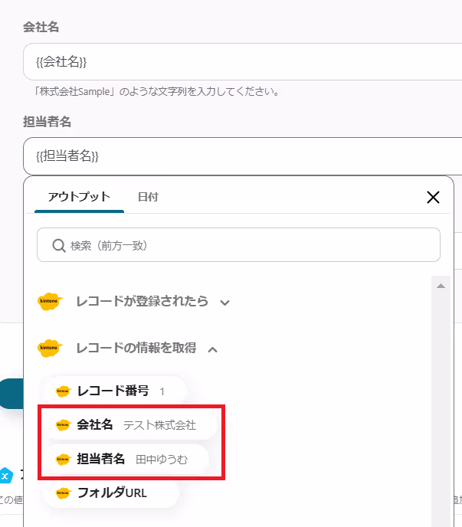The width and height of the screenshot is (462, 527).
Task: Switch to the アウトプット tab
Action: click(79, 197)
